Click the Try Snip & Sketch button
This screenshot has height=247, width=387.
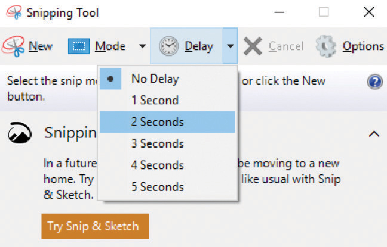(x=96, y=226)
